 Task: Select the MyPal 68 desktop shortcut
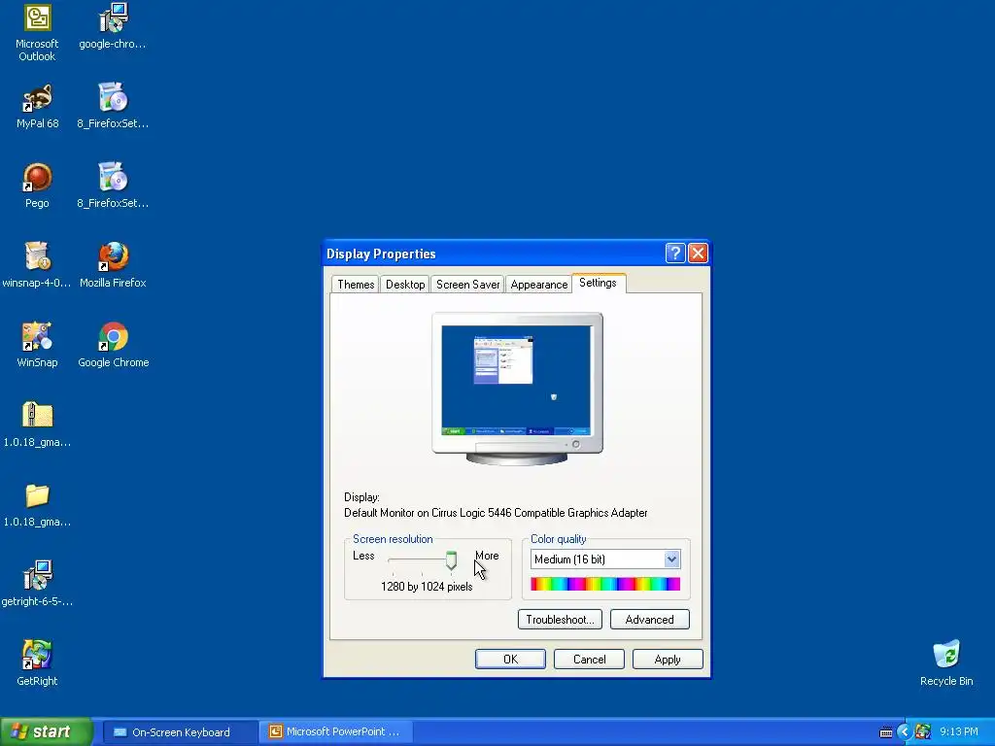[x=37, y=106]
